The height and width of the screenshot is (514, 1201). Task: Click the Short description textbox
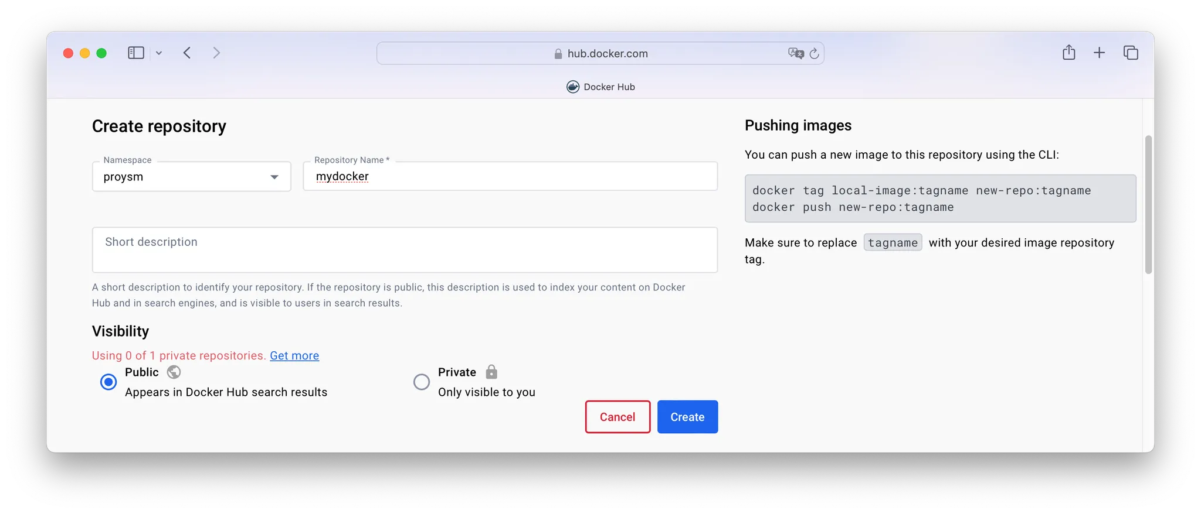[x=405, y=250]
